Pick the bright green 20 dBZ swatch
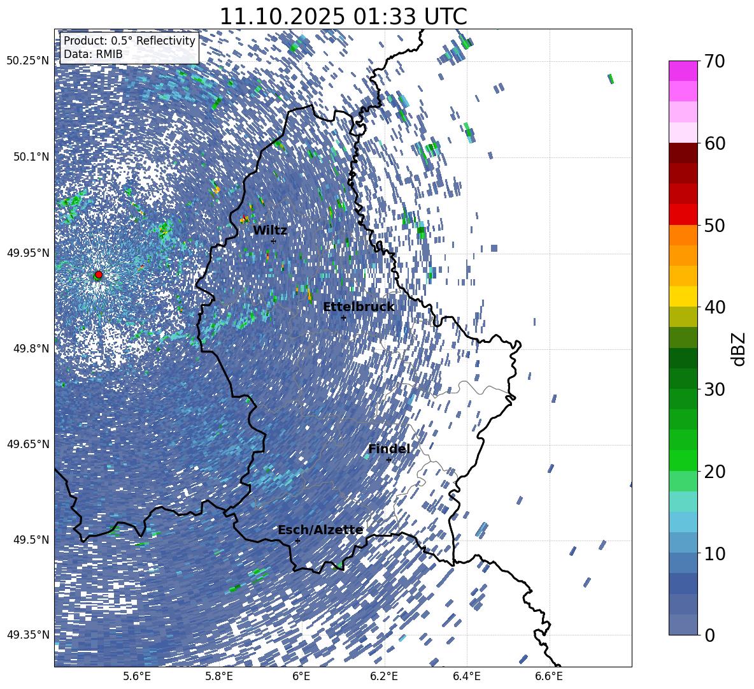This screenshot has width=754, height=689. pyautogui.click(x=683, y=460)
